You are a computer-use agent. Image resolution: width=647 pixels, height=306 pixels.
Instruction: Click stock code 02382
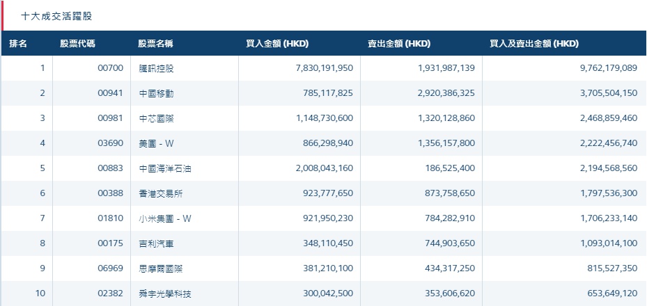coord(110,293)
